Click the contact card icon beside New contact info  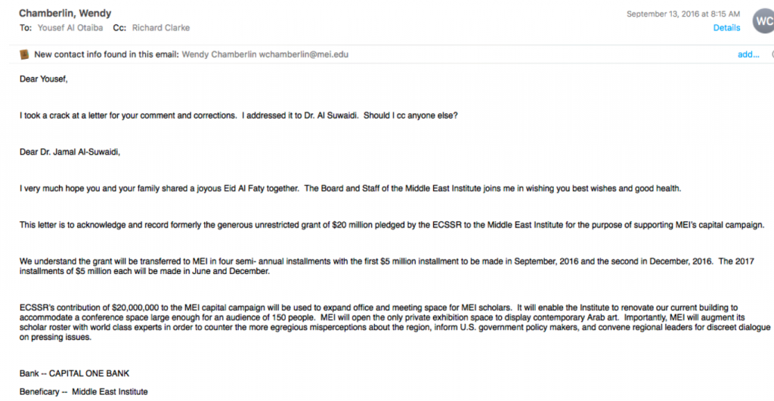pos(23,54)
